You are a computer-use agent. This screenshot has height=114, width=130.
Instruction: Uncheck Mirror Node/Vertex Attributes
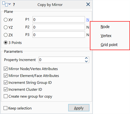pyautogui.click(x=6, y=69)
